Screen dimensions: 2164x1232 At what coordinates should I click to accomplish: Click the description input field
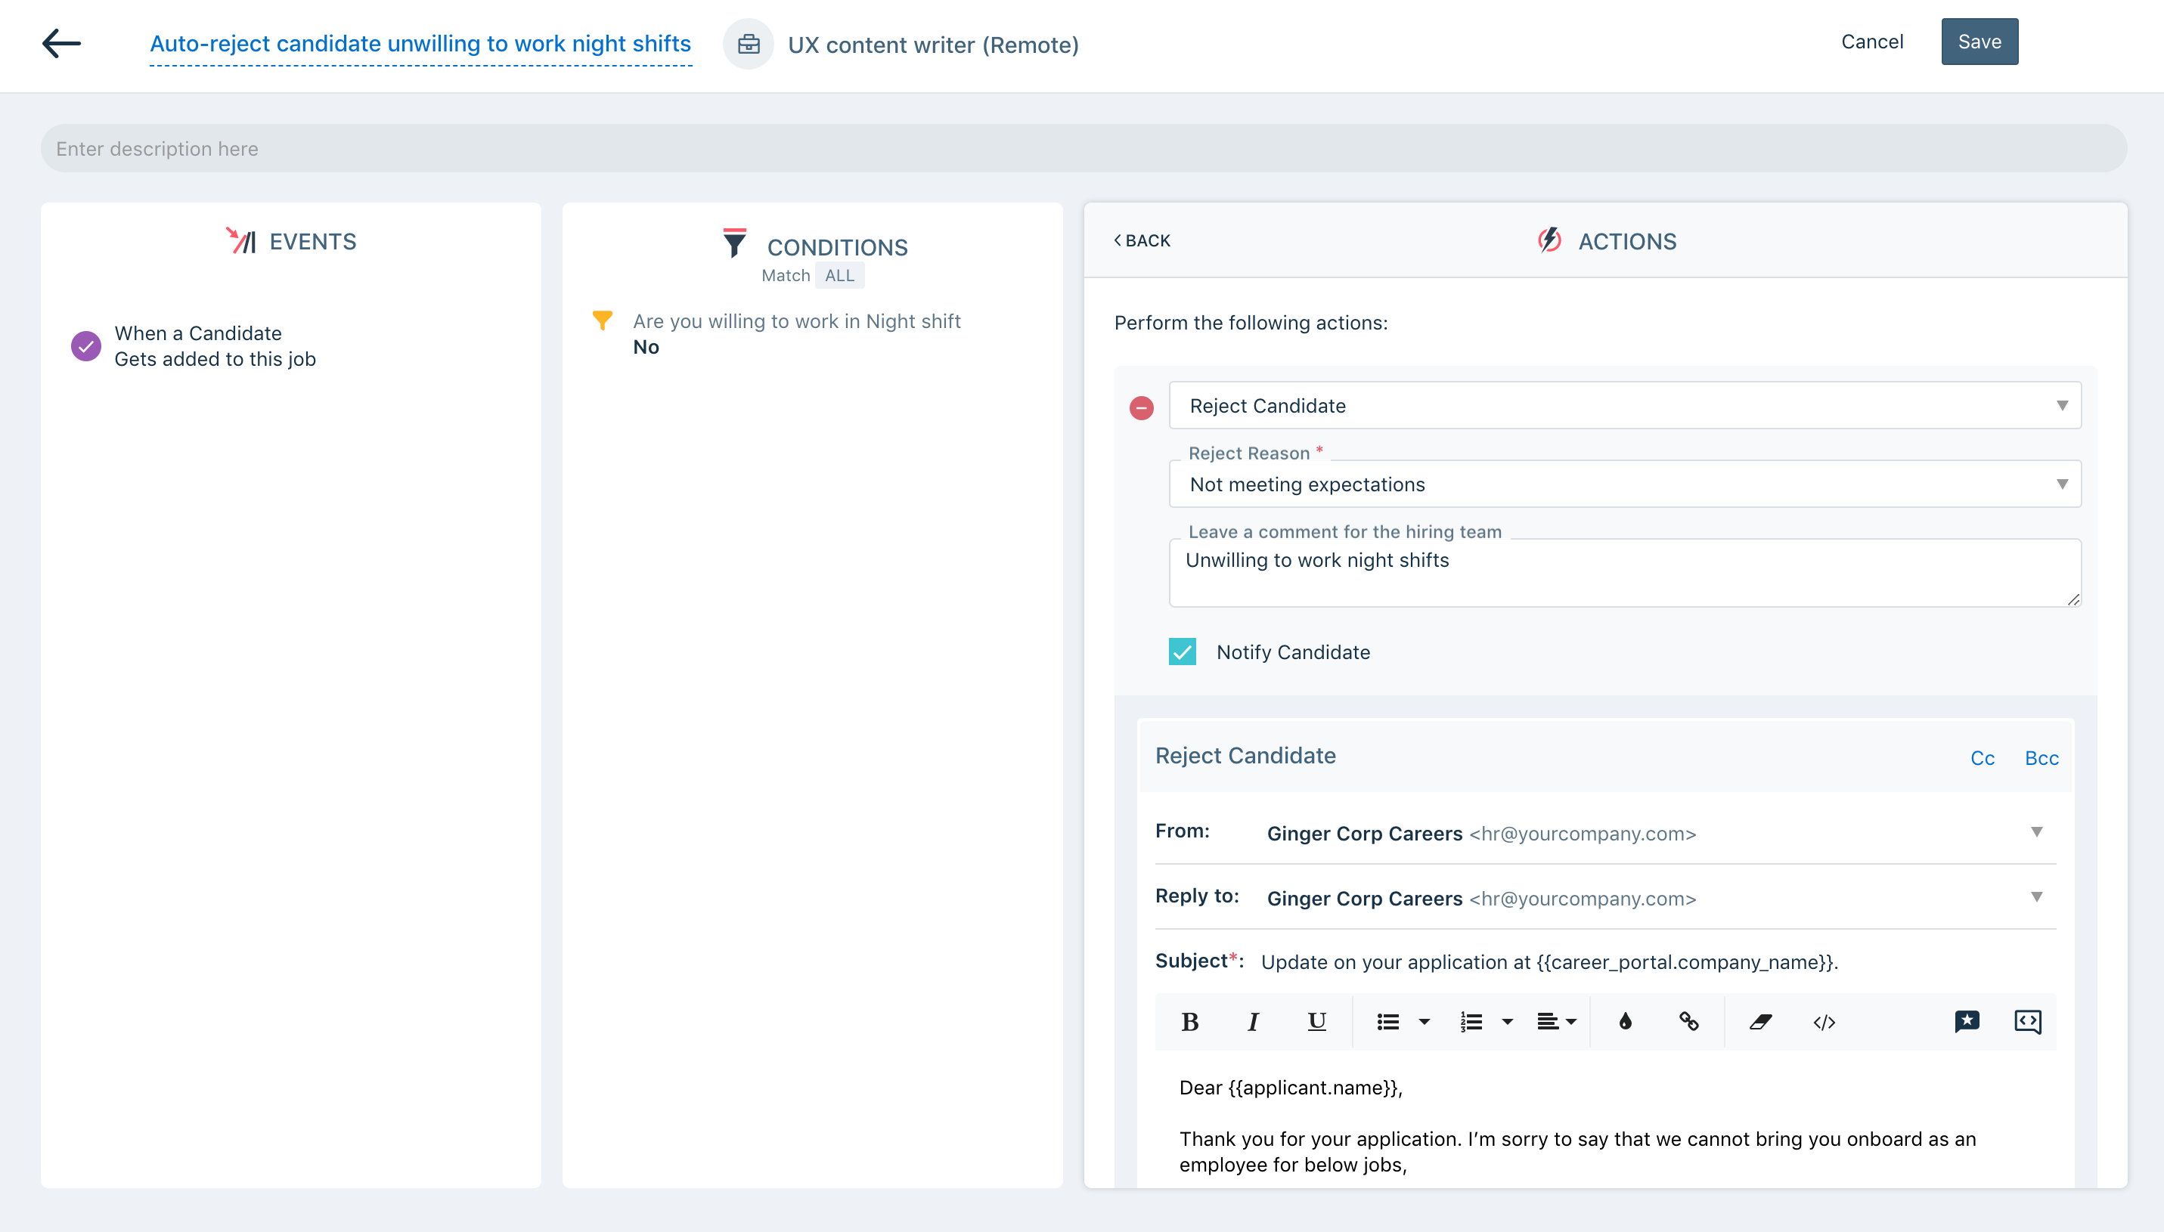point(1084,148)
